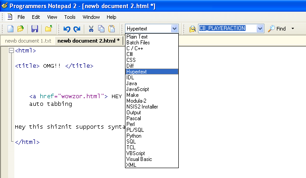Open the search text history dropdown arrow
This screenshot has width=306, height=178.
(260, 29)
